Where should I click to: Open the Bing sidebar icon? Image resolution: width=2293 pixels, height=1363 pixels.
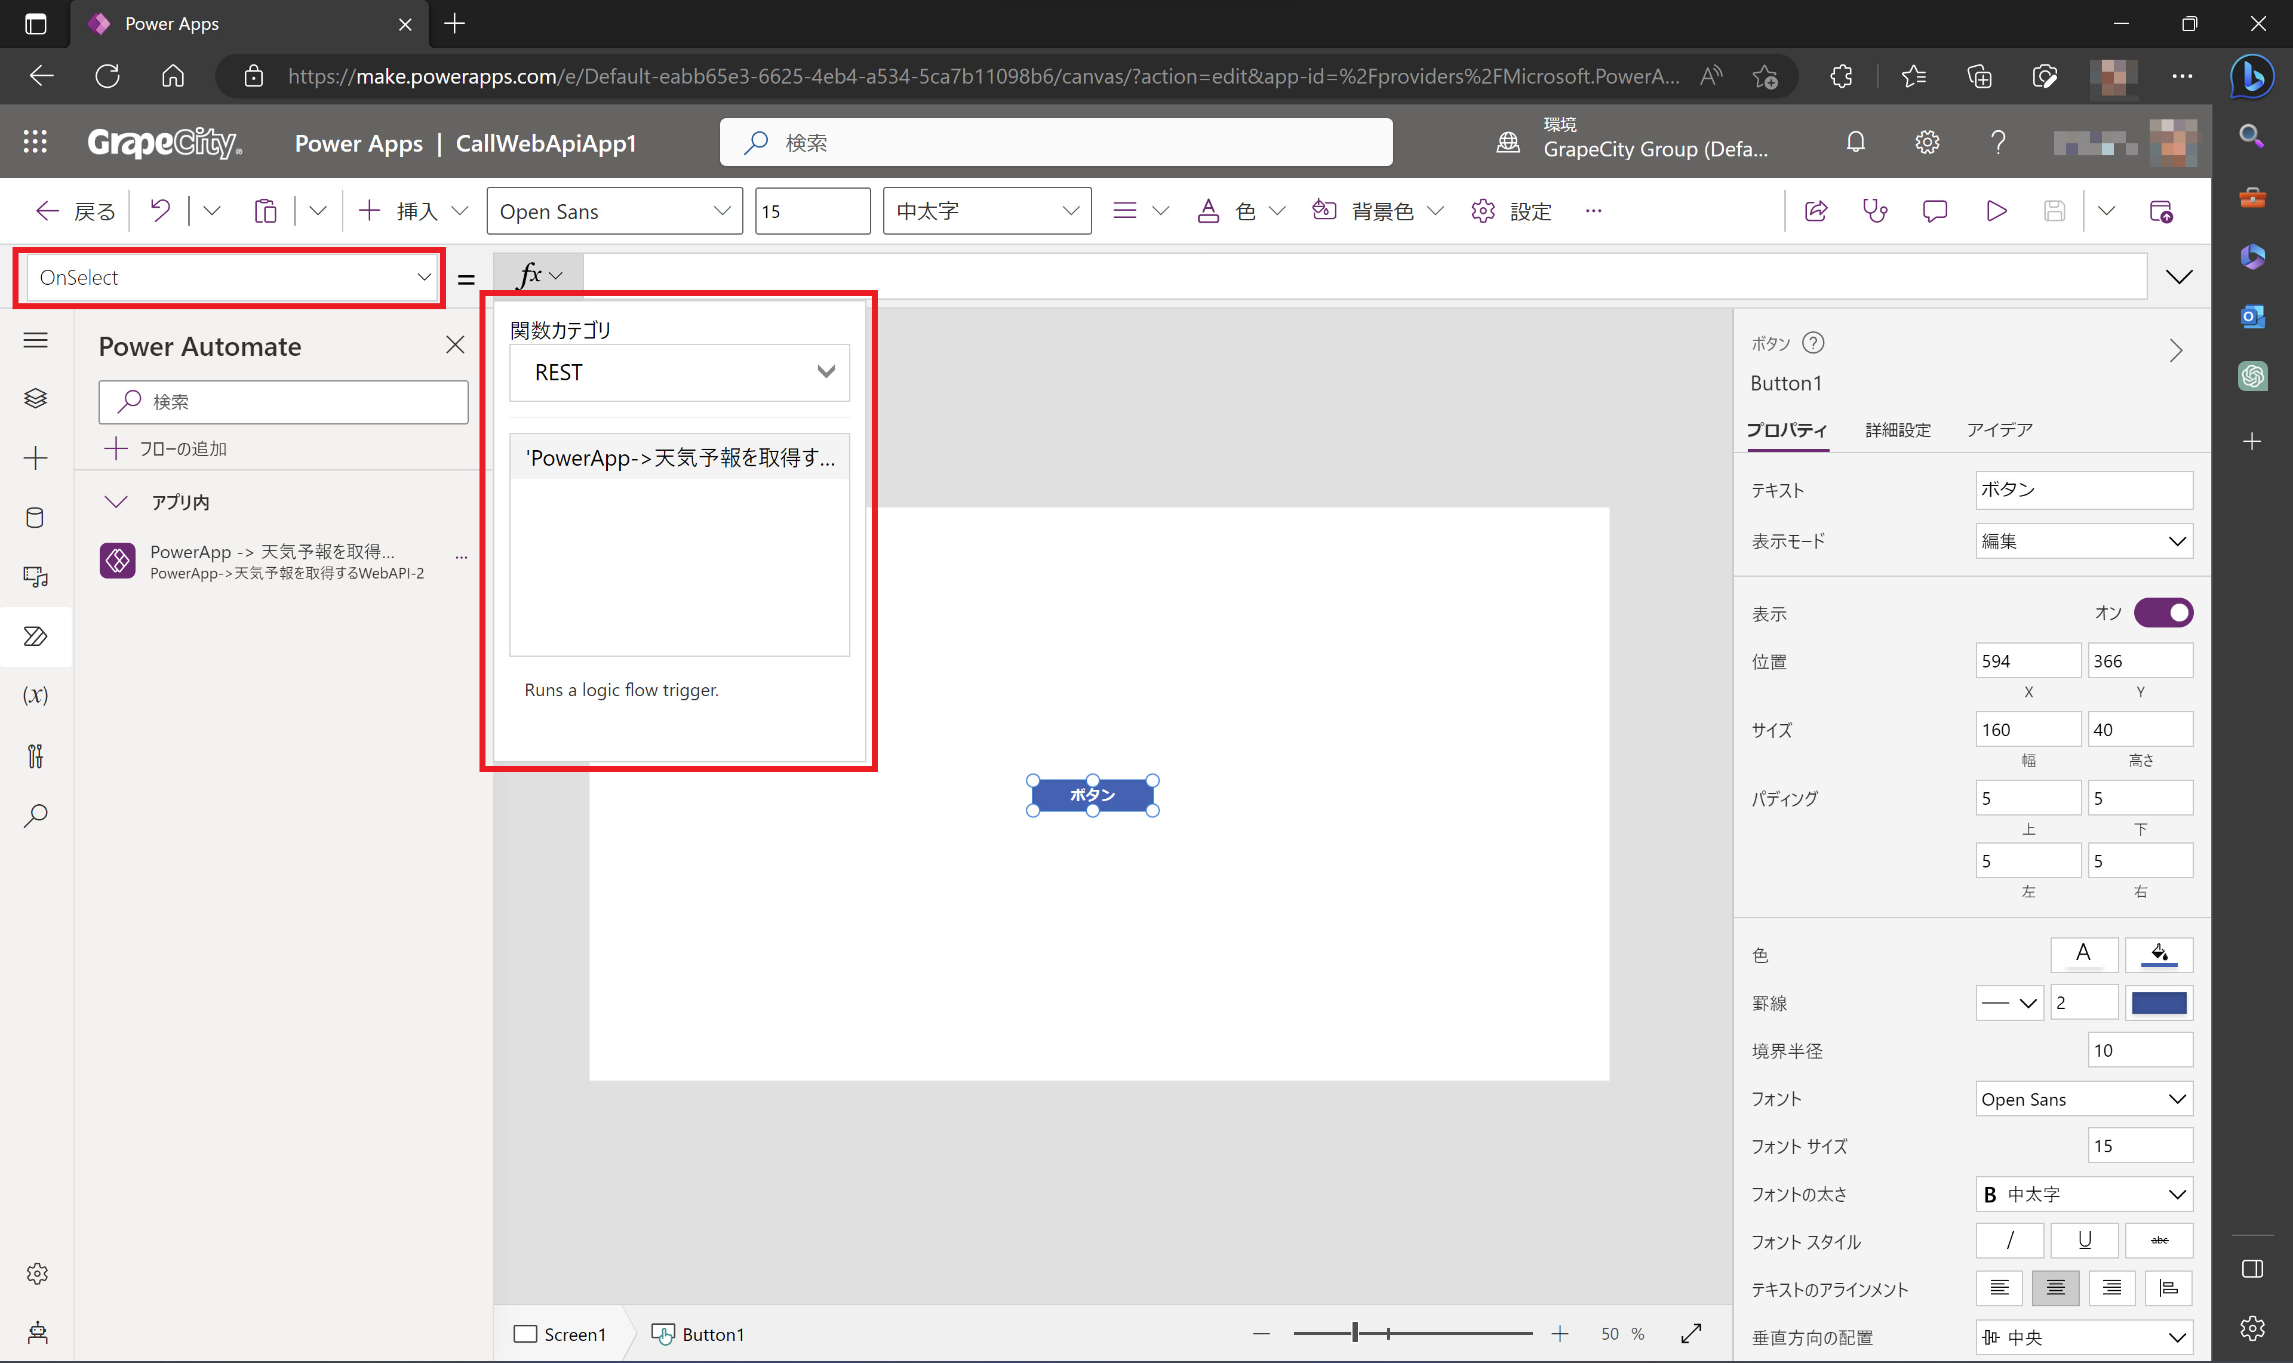[x=2252, y=76]
